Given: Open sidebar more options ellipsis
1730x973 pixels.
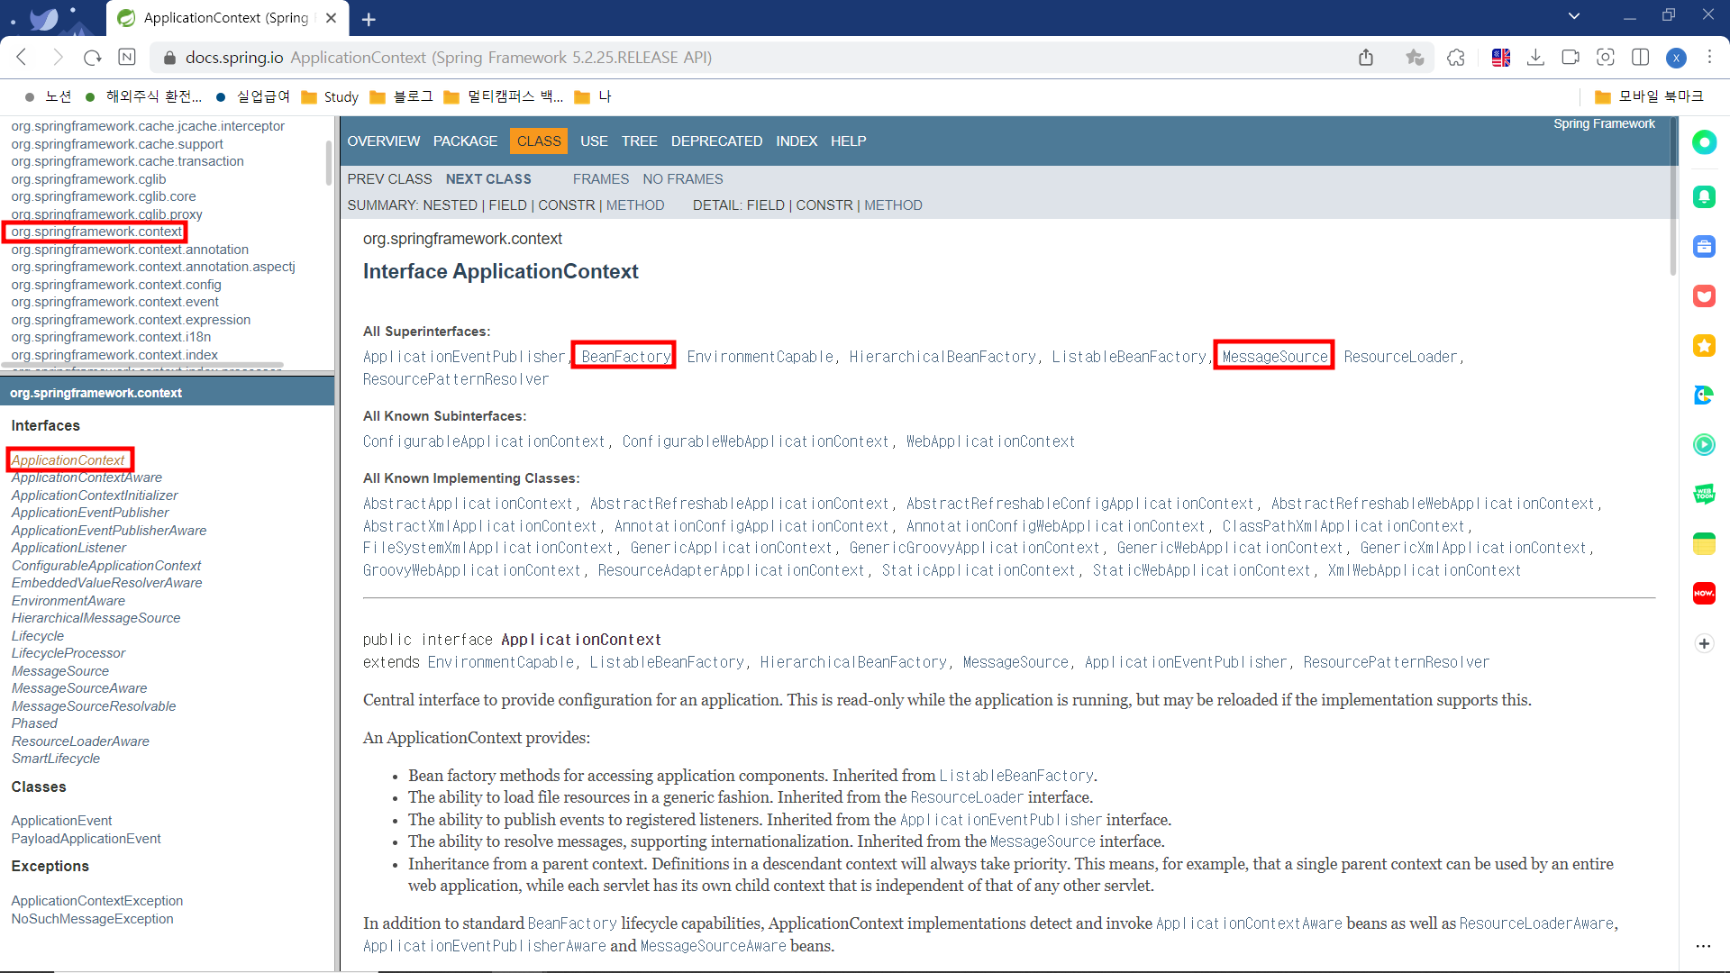Looking at the screenshot, I should [x=1703, y=946].
